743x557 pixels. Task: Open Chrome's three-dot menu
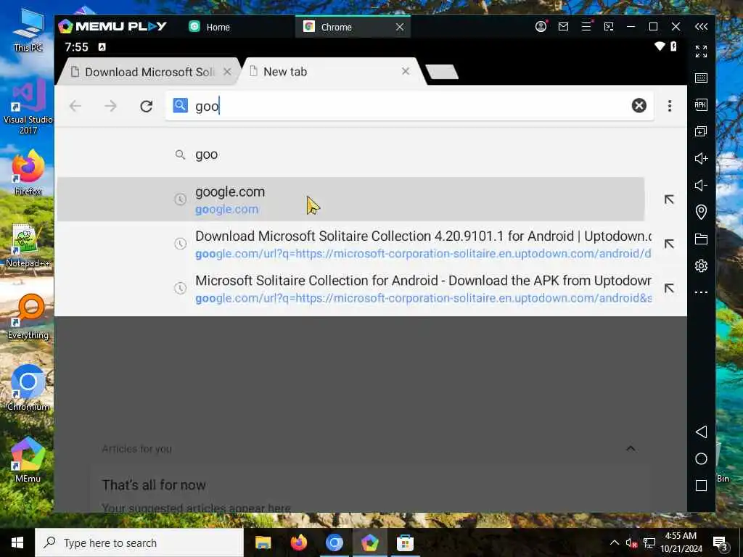(x=670, y=106)
